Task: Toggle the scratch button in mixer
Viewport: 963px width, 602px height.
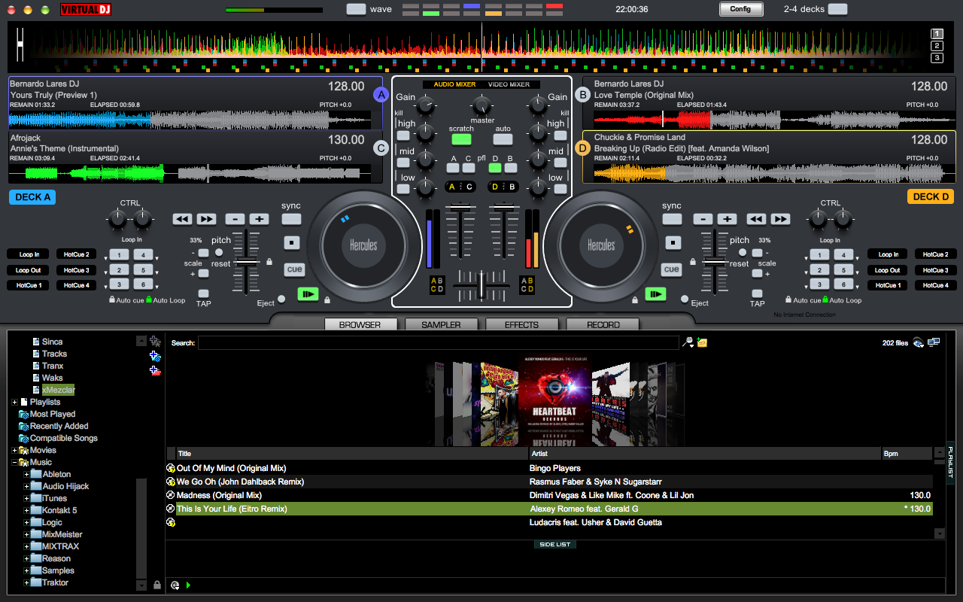Action: 461,139
